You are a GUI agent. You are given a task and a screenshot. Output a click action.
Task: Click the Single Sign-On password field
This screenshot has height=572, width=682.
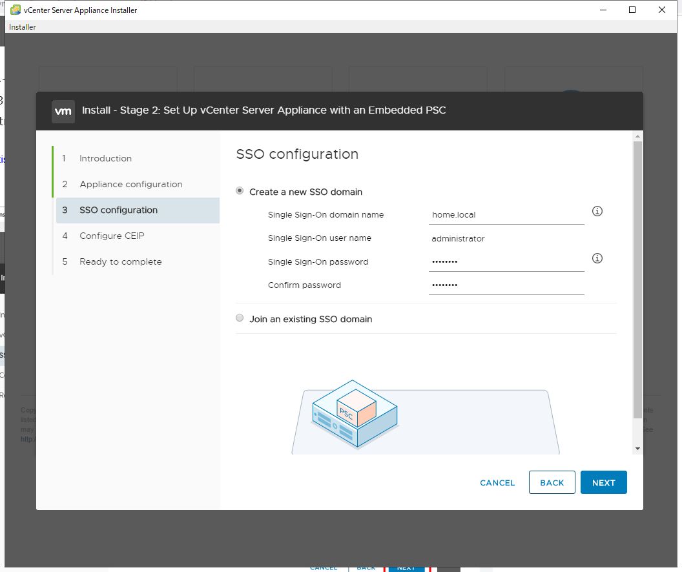pos(506,261)
